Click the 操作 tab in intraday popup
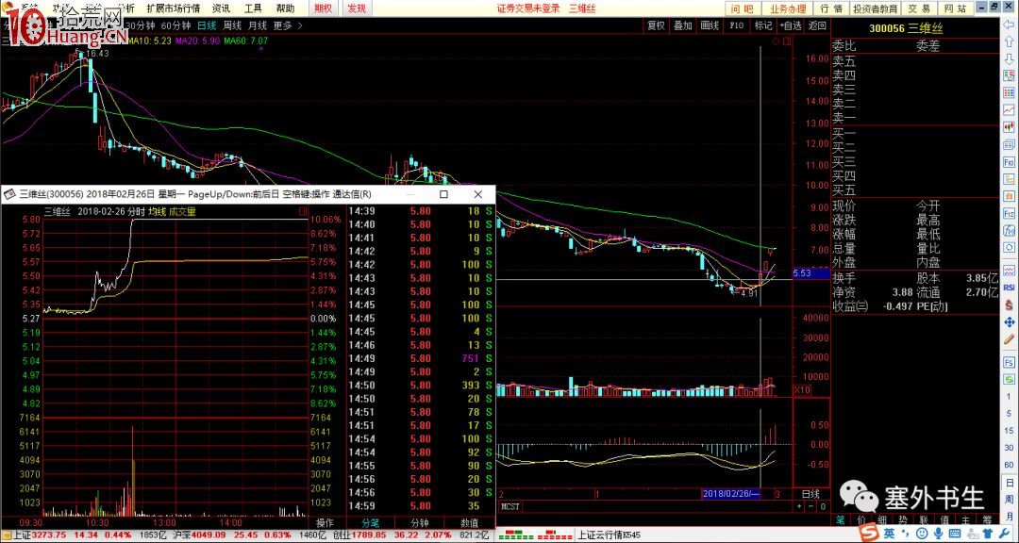Image resolution: width=1019 pixels, height=543 pixels. click(325, 523)
